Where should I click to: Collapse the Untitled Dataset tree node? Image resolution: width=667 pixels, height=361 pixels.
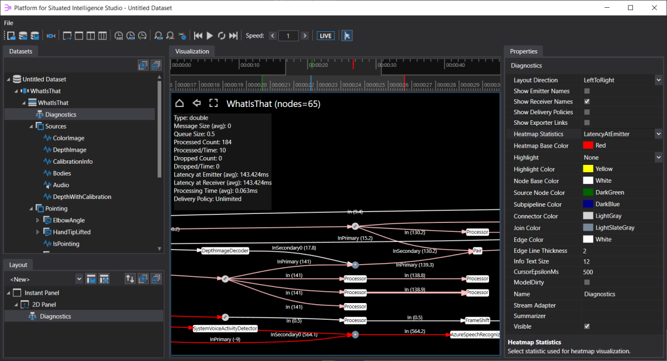(8, 80)
